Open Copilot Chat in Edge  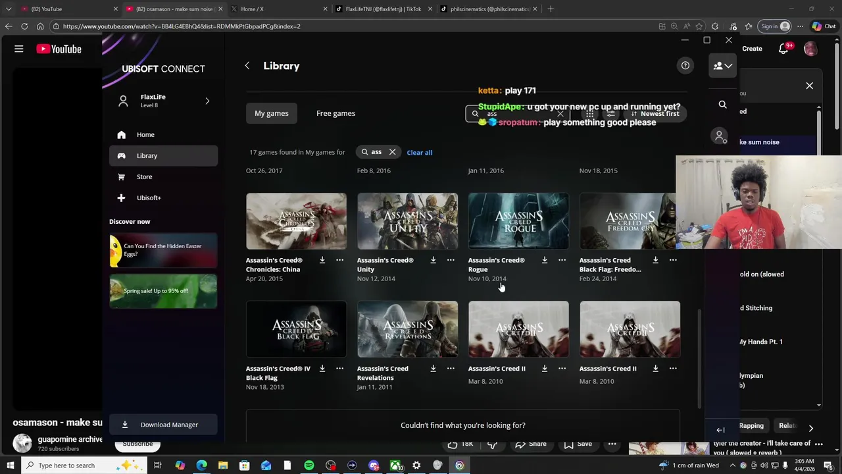click(824, 26)
